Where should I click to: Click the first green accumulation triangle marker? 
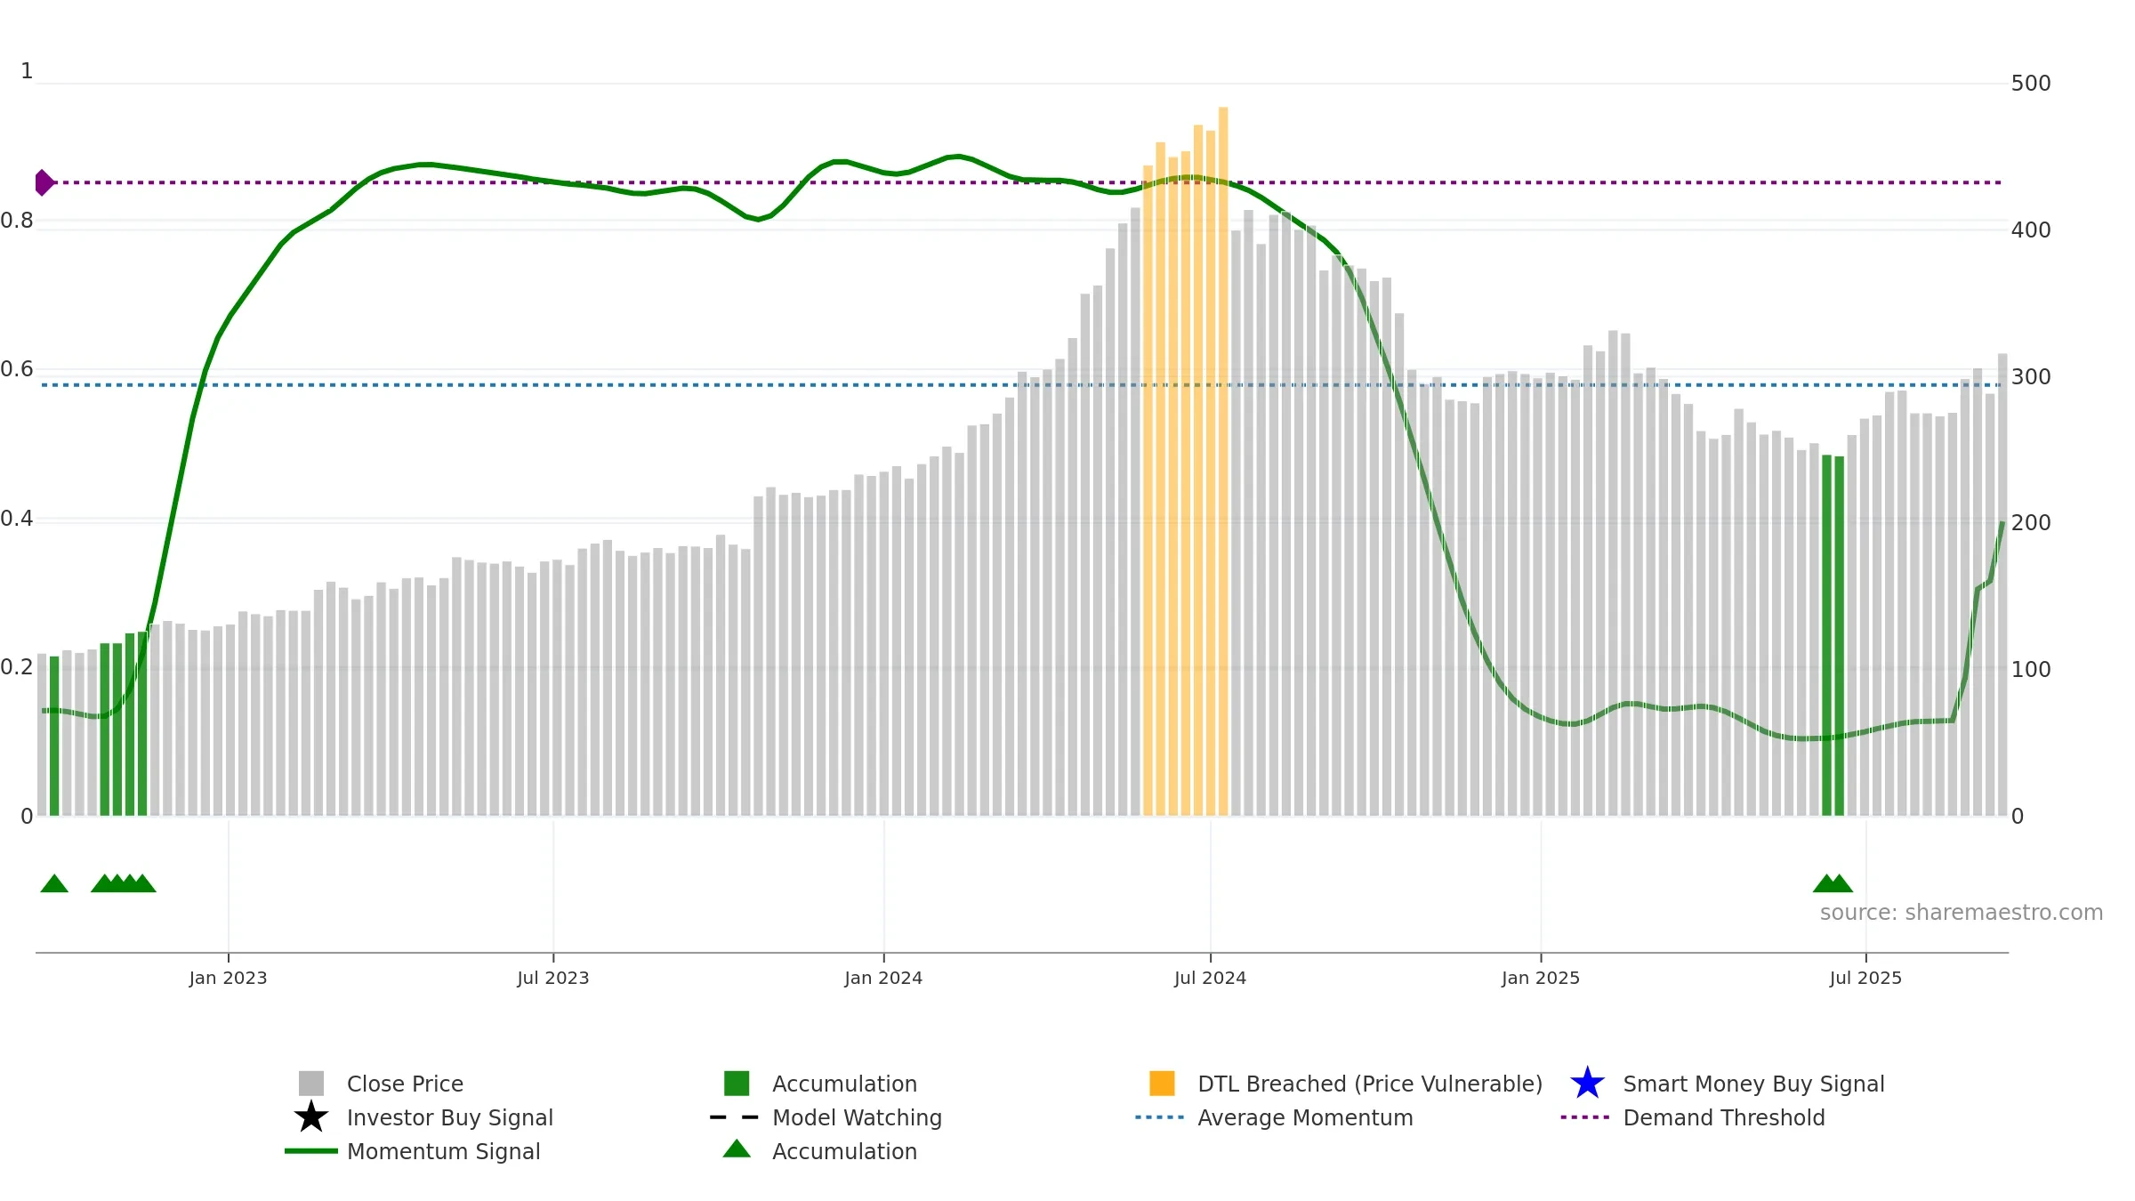point(54,883)
